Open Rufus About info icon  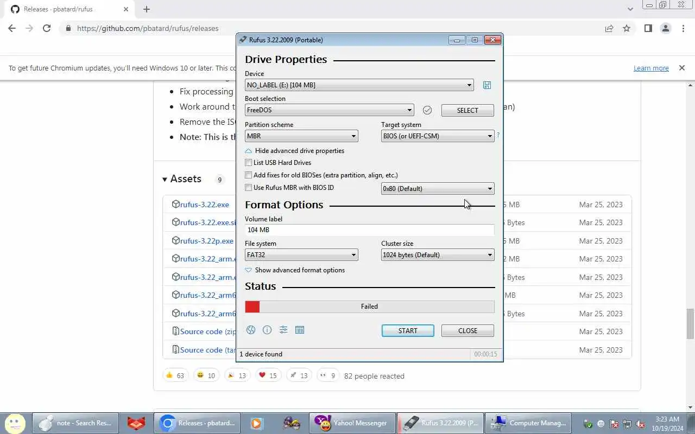point(267,330)
